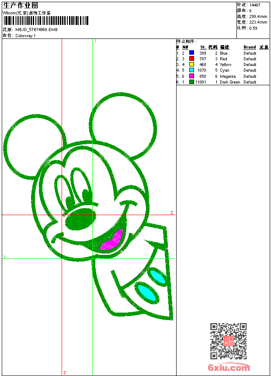Image resolution: width=271 pixels, height=376 pixels.
Task: Click the Magenta color swatch
Action: (191, 76)
